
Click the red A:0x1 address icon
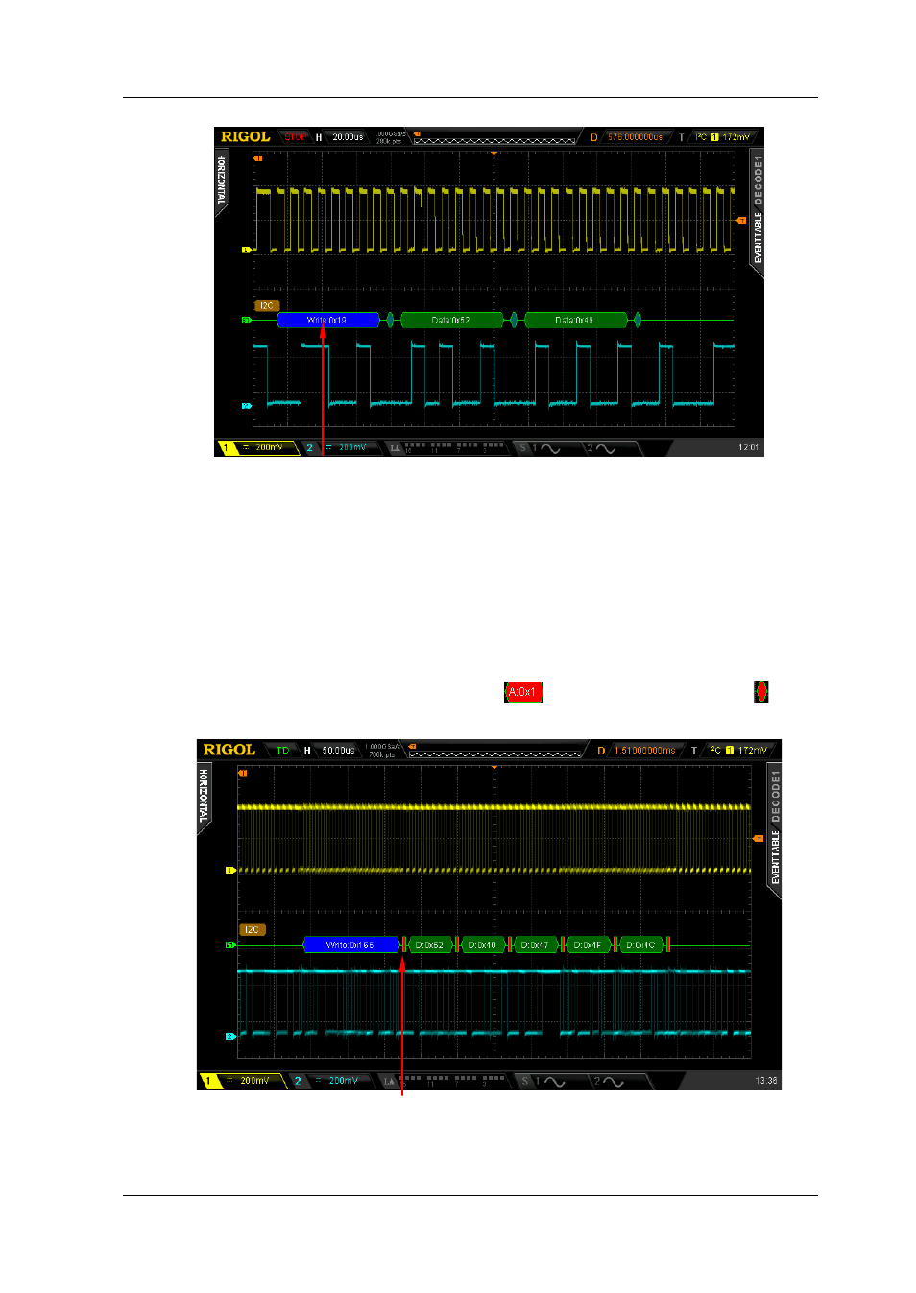point(523,692)
